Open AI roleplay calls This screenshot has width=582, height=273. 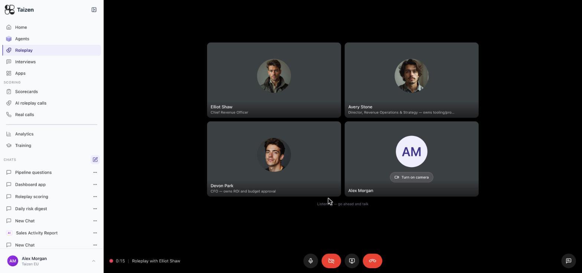click(x=52, y=103)
